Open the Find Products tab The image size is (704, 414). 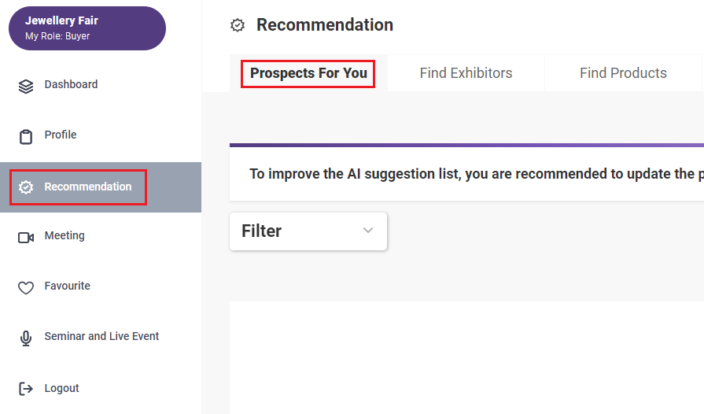623,73
